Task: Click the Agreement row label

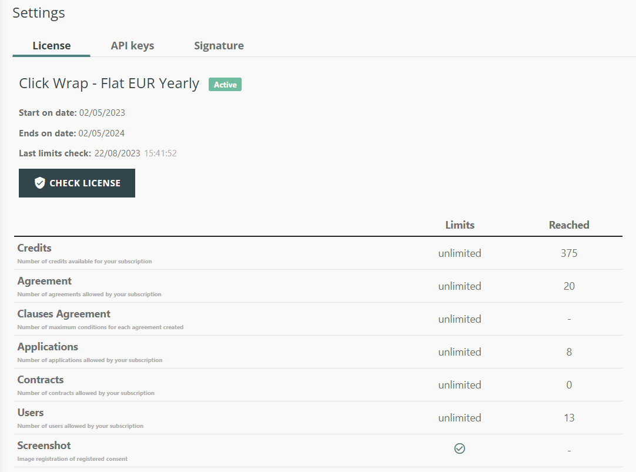Action: [x=45, y=281]
